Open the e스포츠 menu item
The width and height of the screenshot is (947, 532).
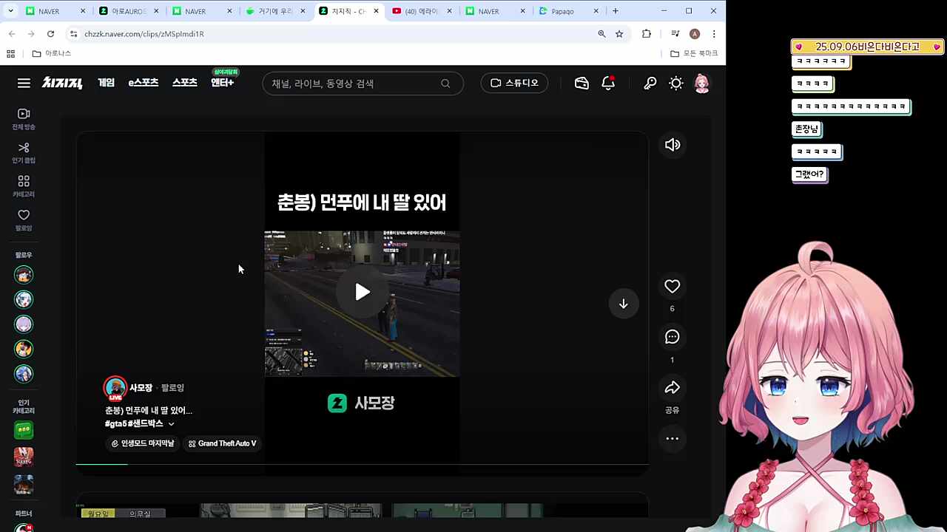tap(144, 83)
